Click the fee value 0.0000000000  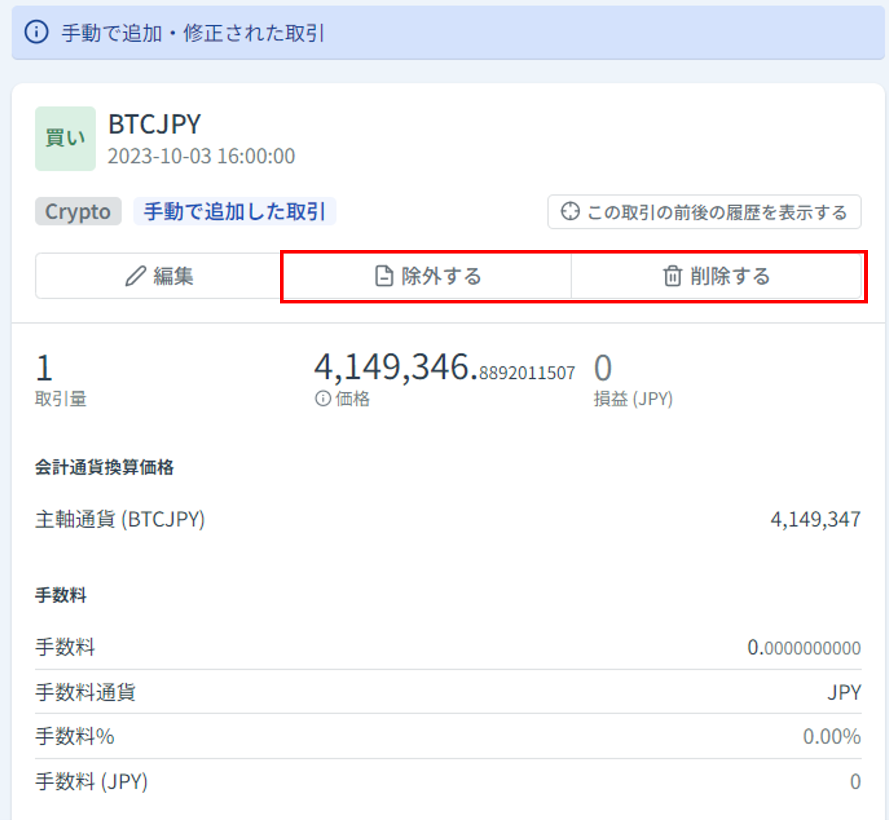(804, 647)
